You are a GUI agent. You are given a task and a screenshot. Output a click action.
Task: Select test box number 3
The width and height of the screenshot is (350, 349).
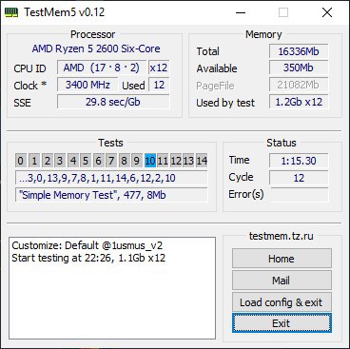pos(60,161)
